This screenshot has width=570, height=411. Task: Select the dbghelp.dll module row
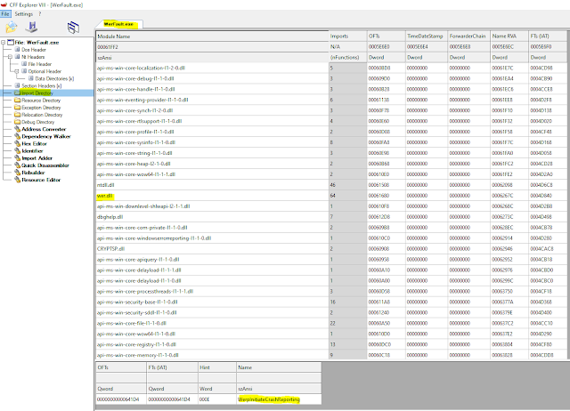[x=331, y=217]
